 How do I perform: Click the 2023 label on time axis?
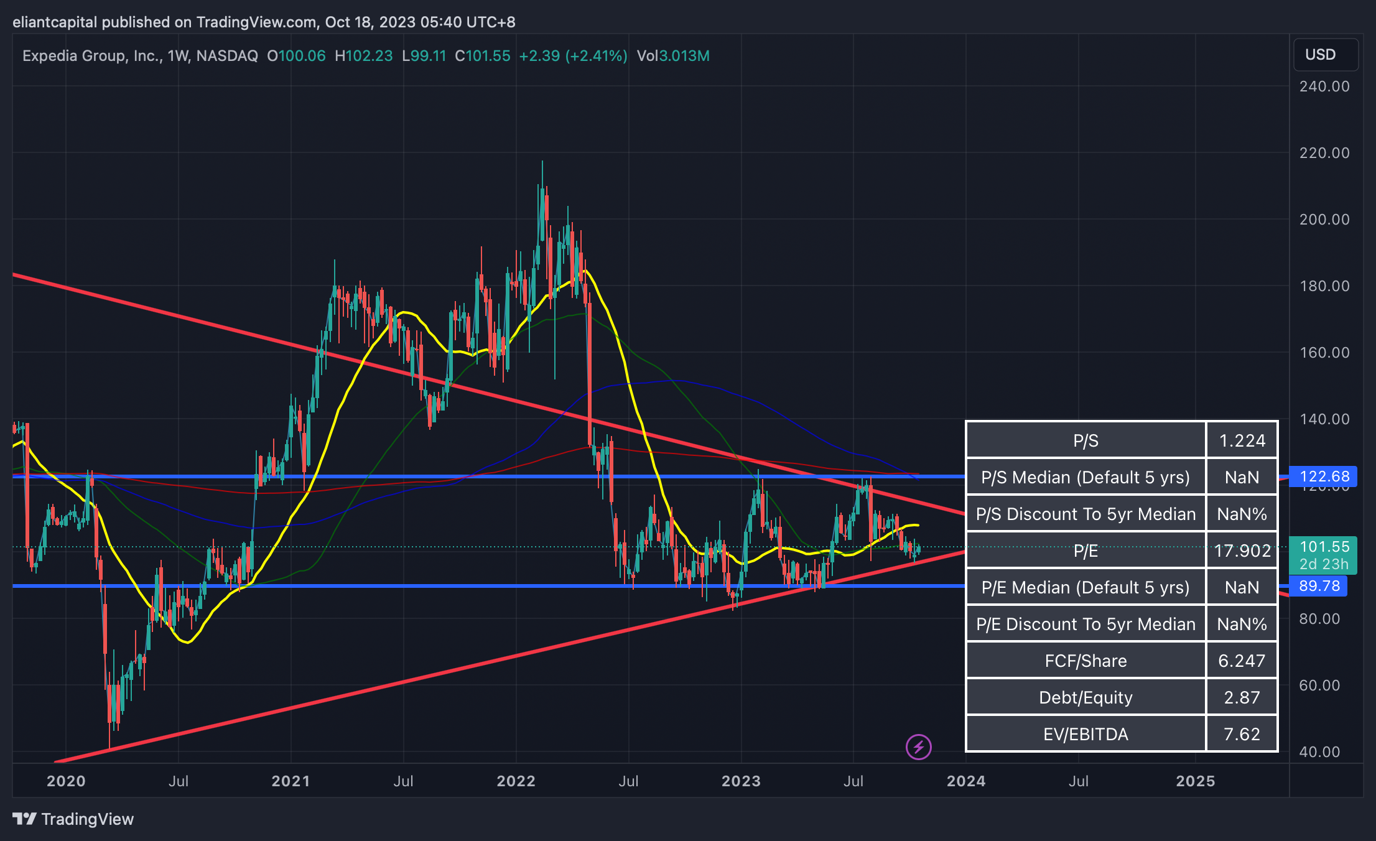click(741, 781)
